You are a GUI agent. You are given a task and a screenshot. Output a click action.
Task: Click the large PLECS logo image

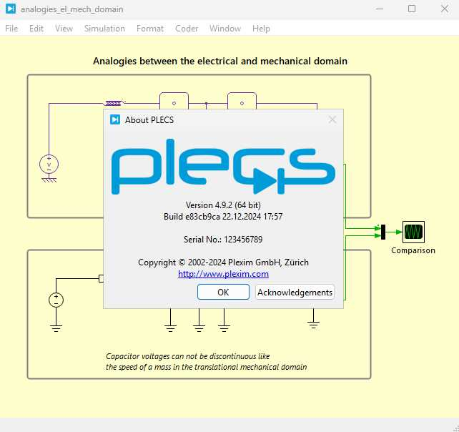pyautogui.click(x=223, y=167)
